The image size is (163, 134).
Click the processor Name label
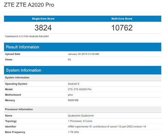(x=9, y=116)
